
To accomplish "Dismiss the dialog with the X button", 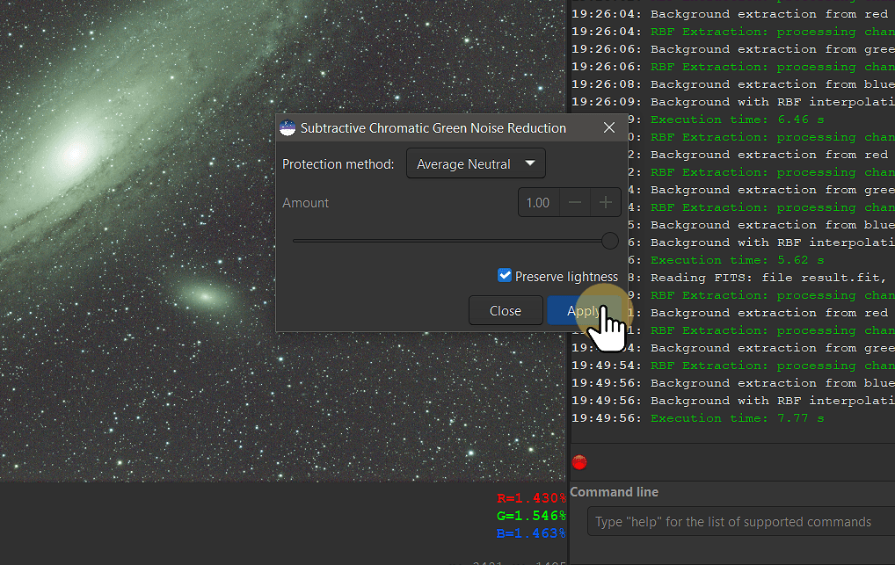I will click(x=609, y=127).
